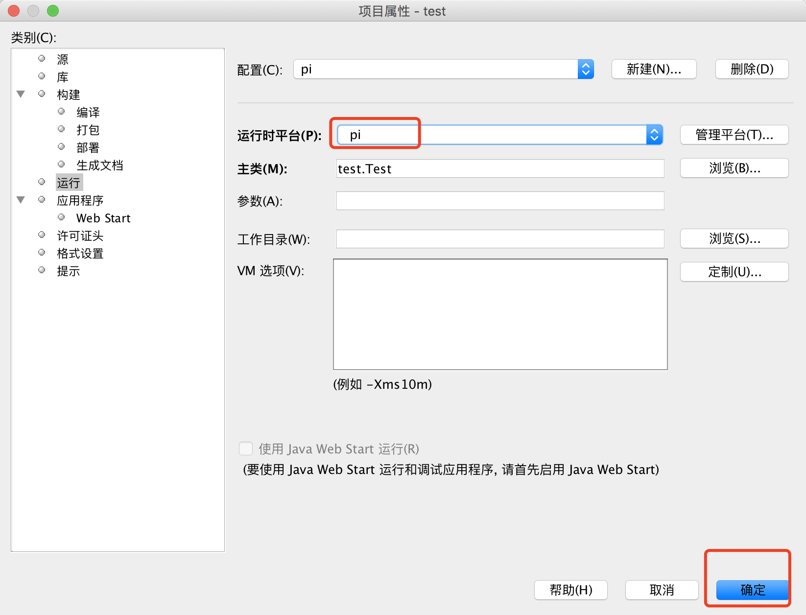Open the 打包 build sub-item
This screenshot has height=615, width=806.
click(x=88, y=130)
